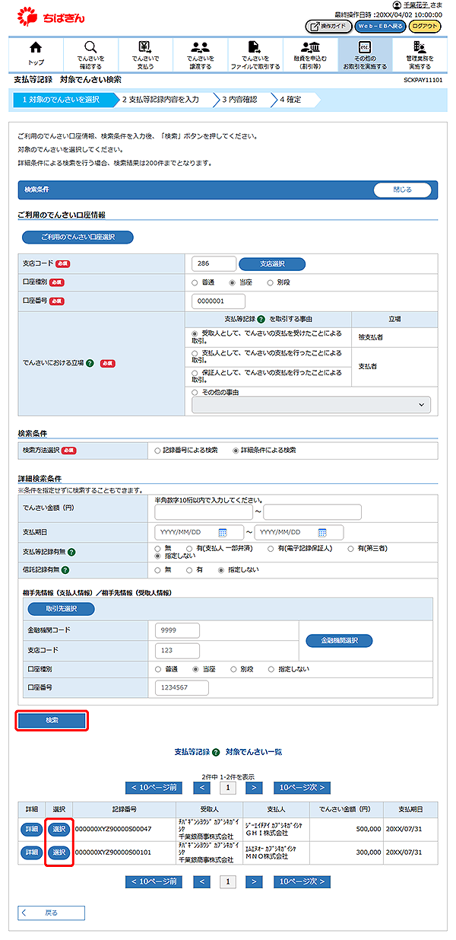
Task: Select 詳細条件による検索 radio
Action: (x=236, y=450)
